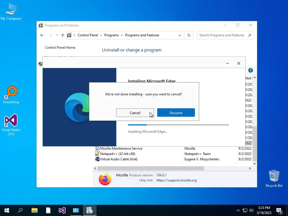This screenshot has height=216, width=288.
Task: Click Programs and Features breadcrumb
Action: pyautogui.click(x=142, y=35)
